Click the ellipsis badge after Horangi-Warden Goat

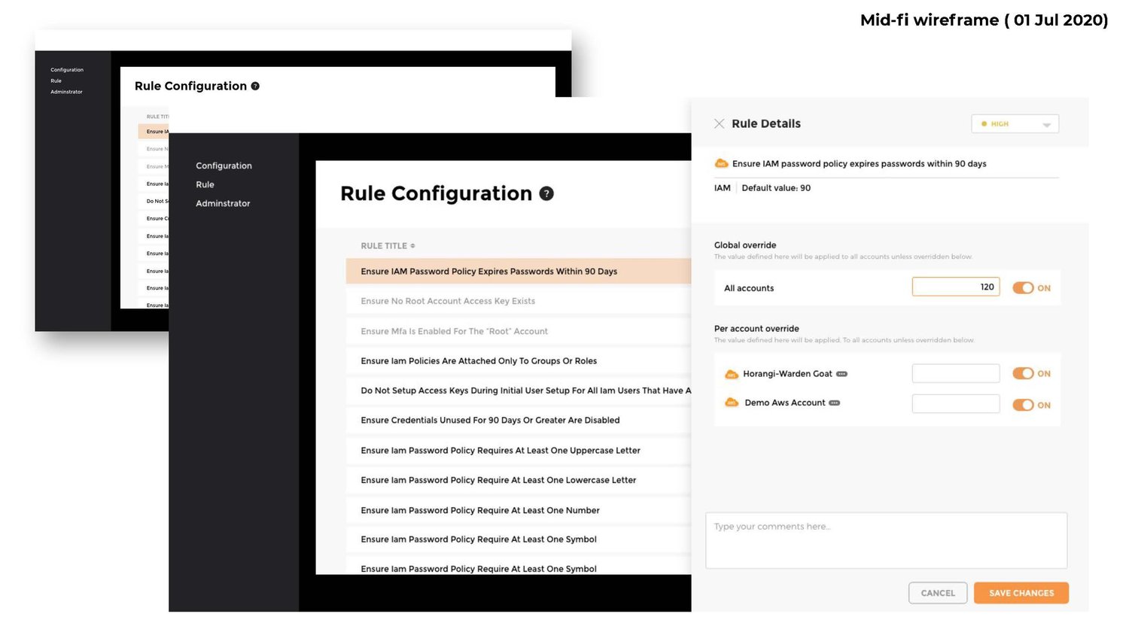(841, 374)
